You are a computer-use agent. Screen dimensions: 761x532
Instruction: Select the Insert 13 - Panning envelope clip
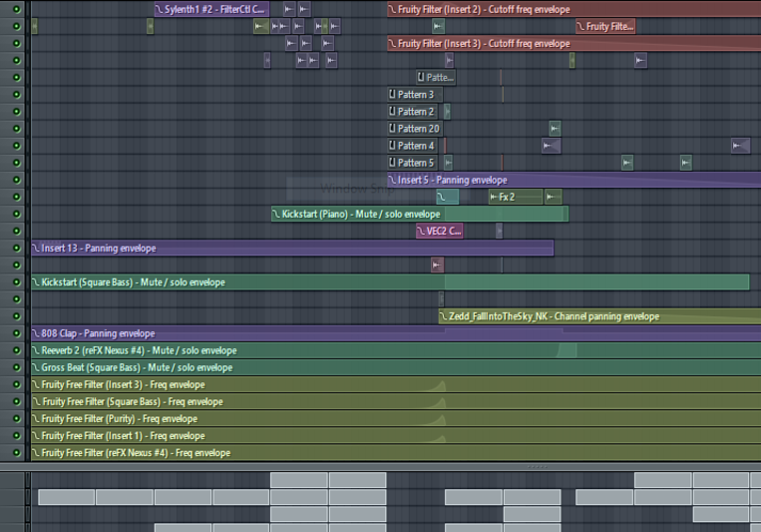click(x=292, y=248)
